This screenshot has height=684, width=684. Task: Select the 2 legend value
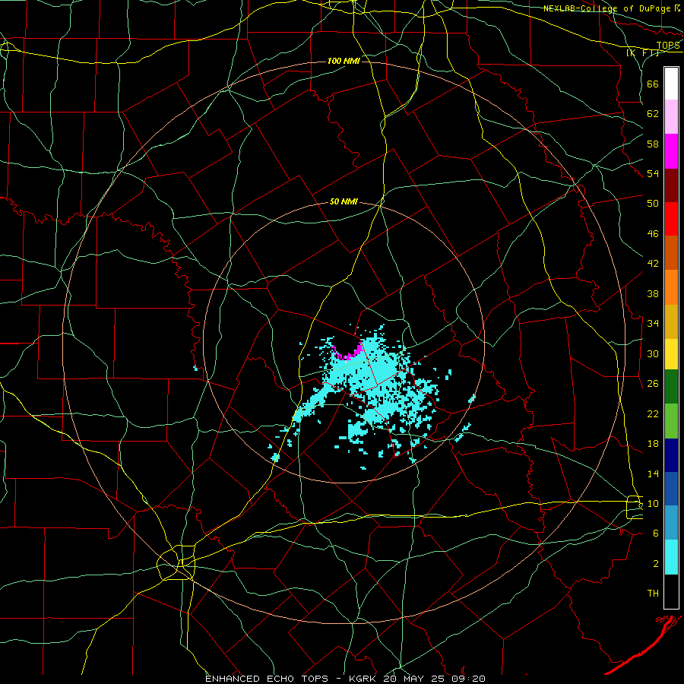[656, 563]
